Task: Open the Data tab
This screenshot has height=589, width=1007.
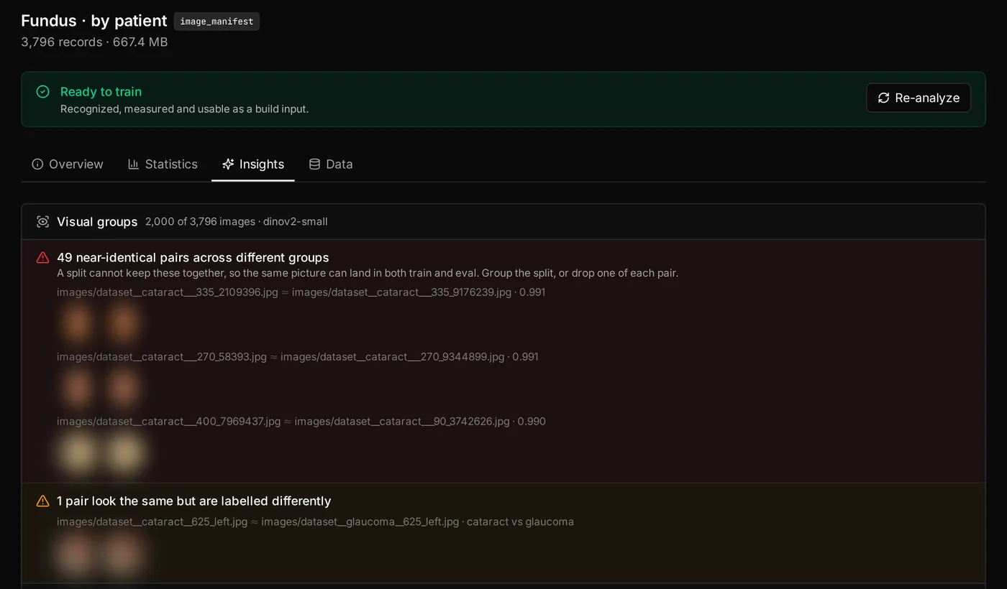Action: 331,164
